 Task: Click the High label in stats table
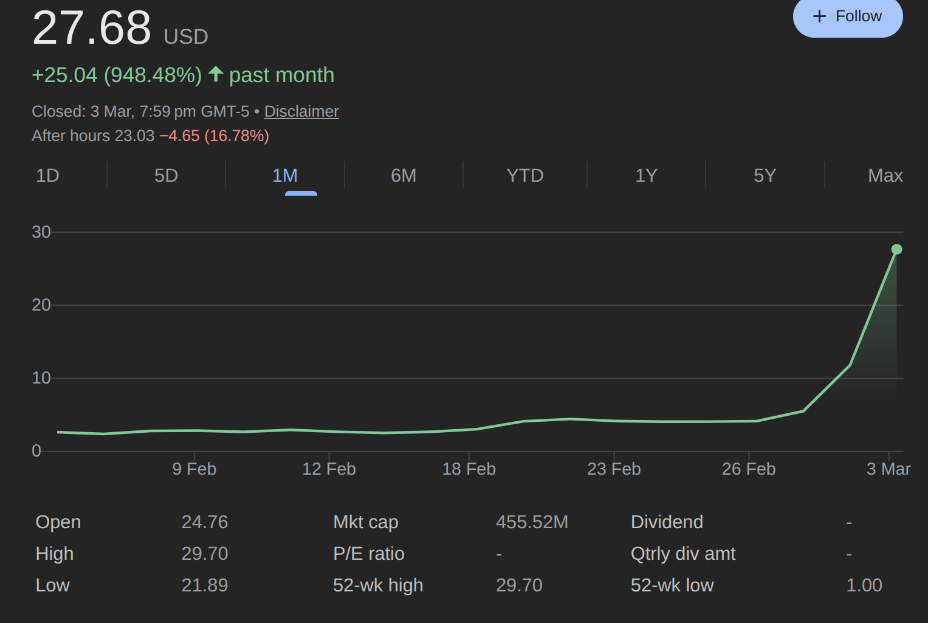pyautogui.click(x=55, y=554)
